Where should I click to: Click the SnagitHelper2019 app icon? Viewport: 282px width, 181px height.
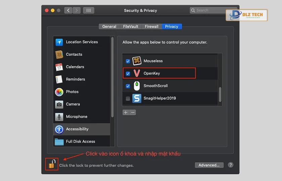click(137, 98)
